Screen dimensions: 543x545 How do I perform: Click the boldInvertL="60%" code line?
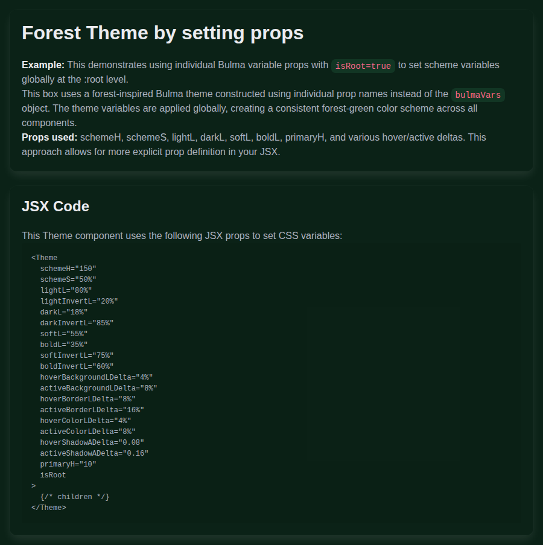coord(77,366)
